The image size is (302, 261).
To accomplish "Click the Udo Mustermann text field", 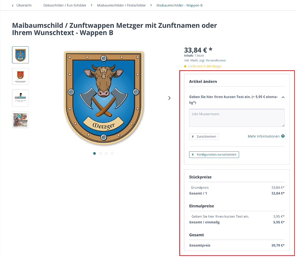I will (237, 118).
